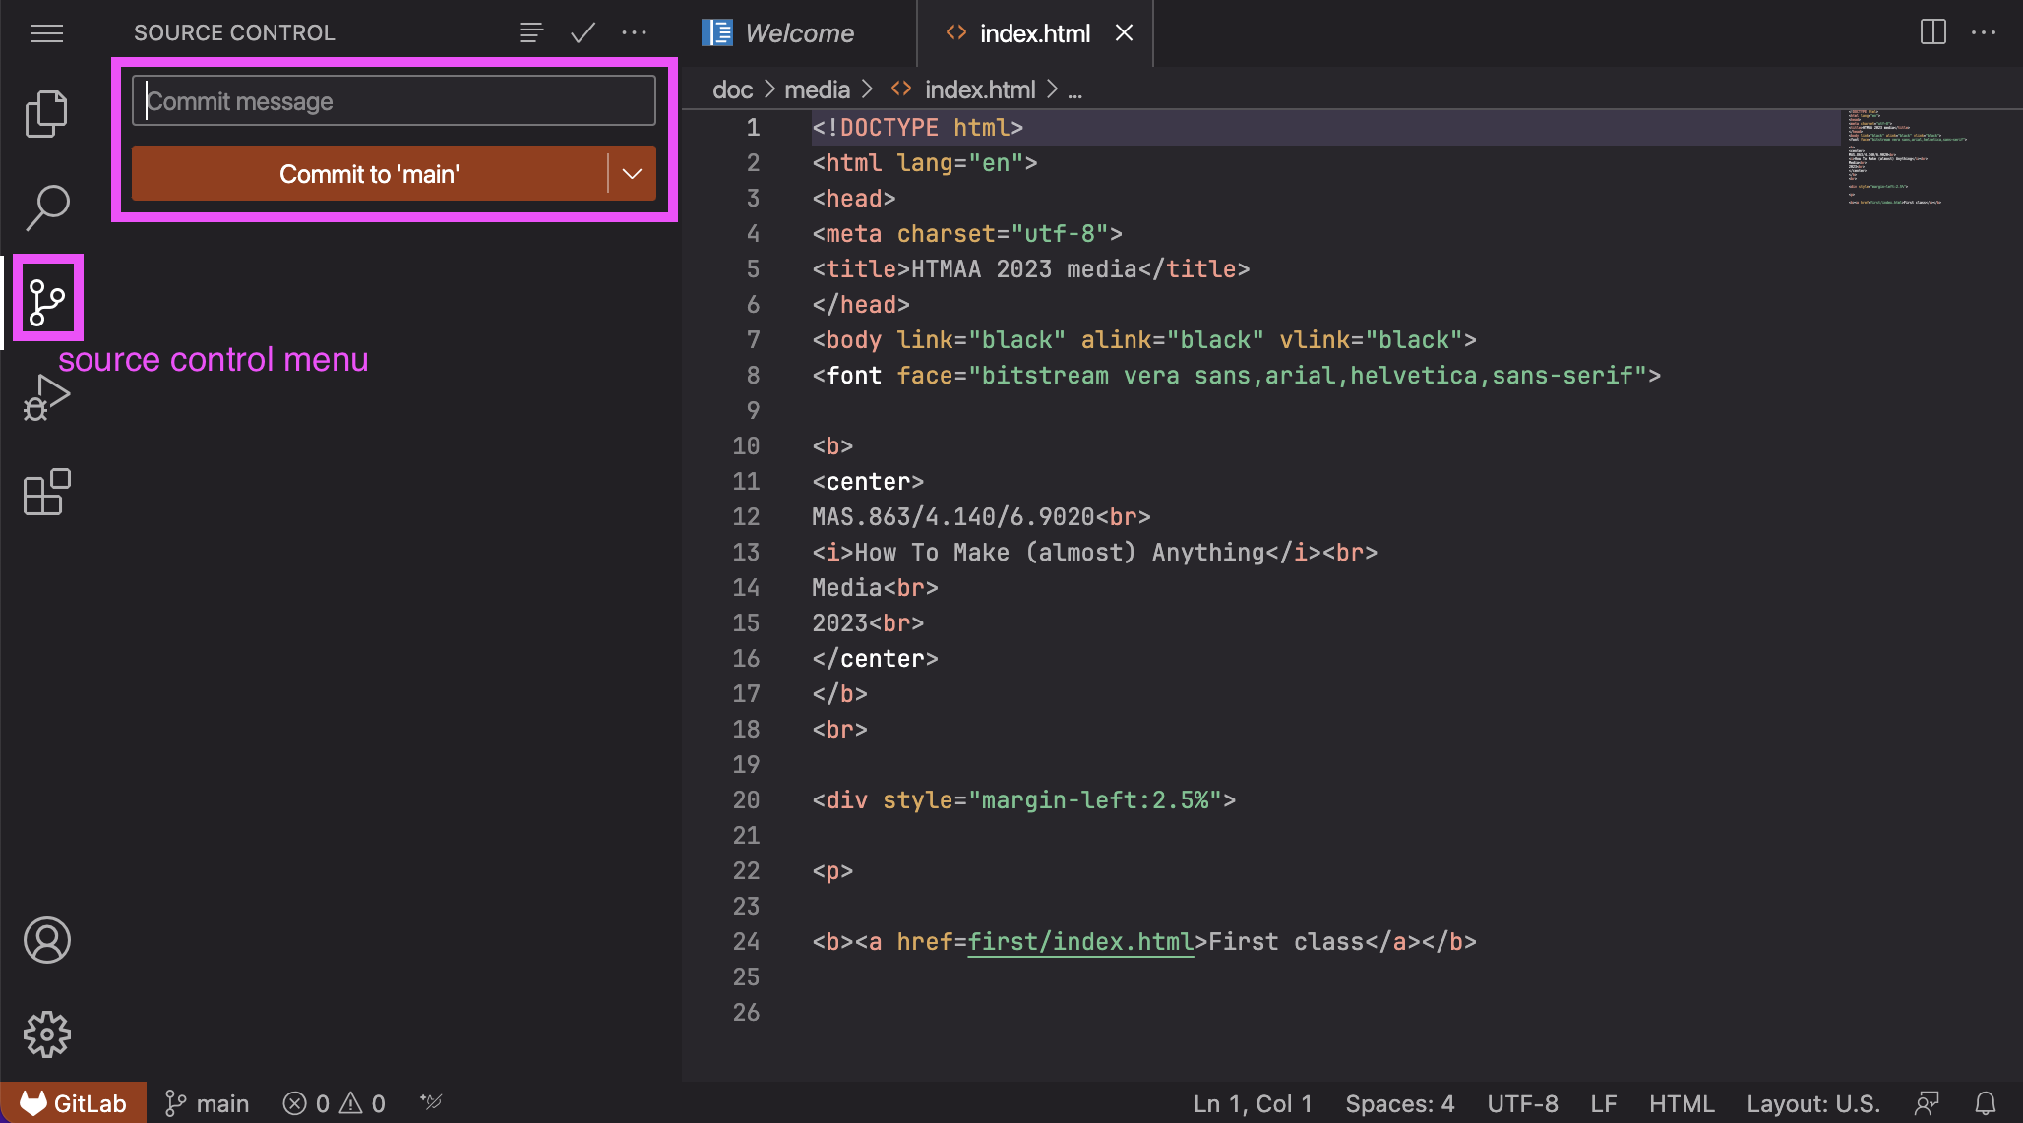The height and width of the screenshot is (1123, 2023).
Task: Open the Accounts menu
Action: 46,940
